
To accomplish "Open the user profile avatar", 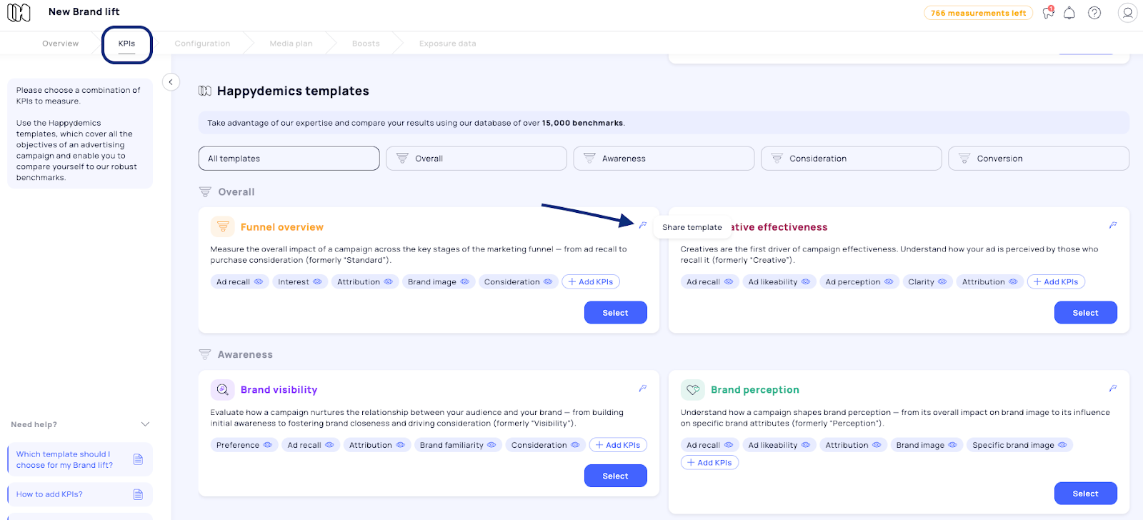I will [1127, 13].
